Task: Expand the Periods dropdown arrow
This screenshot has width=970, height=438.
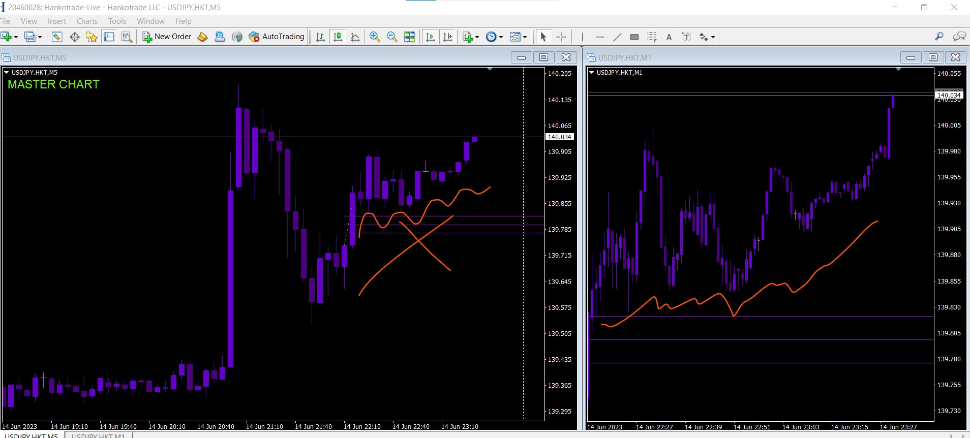Action: pyautogui.click(x=501, y=37)
